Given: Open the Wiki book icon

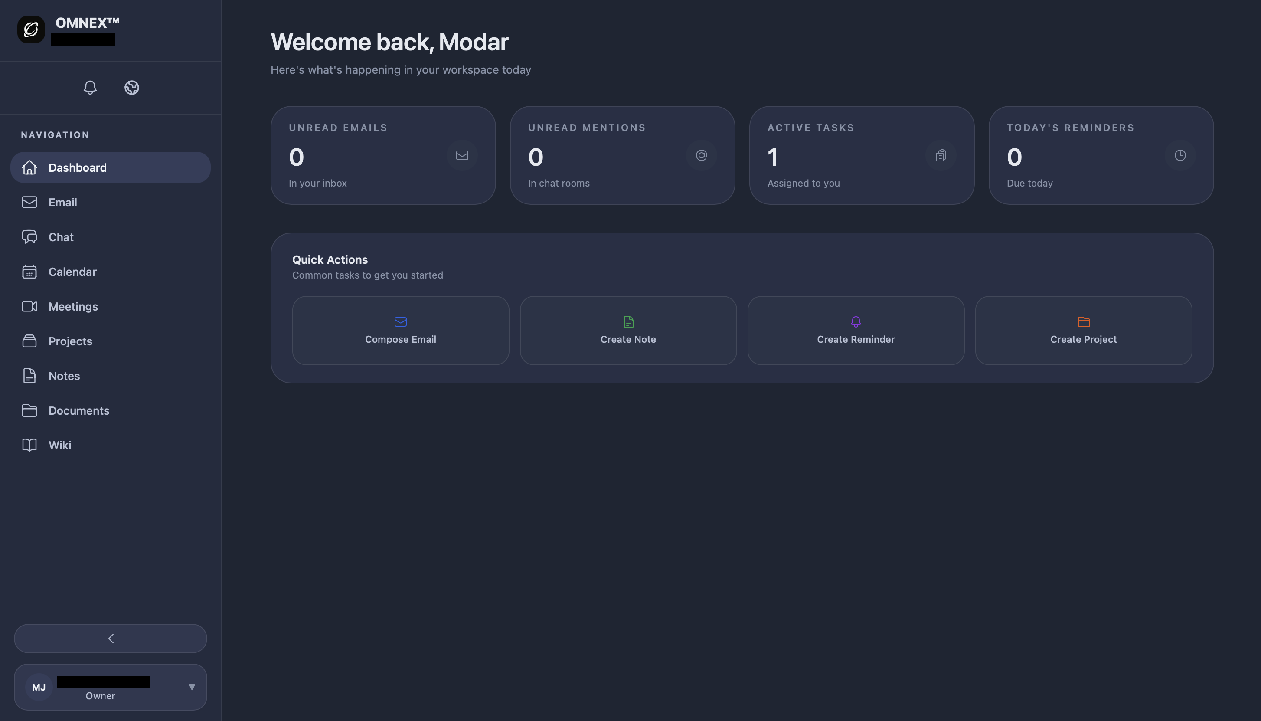Looking at the screenshot, I should tap(29, 445).
